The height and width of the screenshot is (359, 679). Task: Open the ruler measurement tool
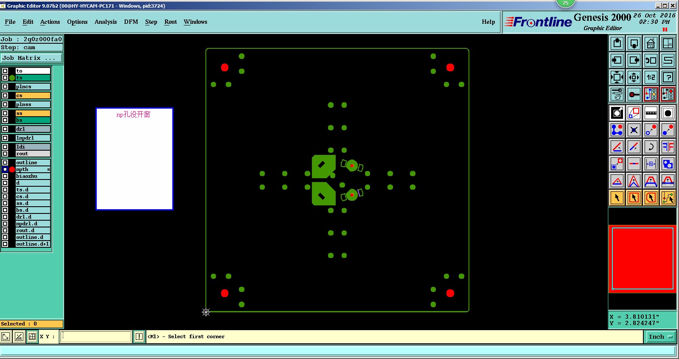click(651, 113)
